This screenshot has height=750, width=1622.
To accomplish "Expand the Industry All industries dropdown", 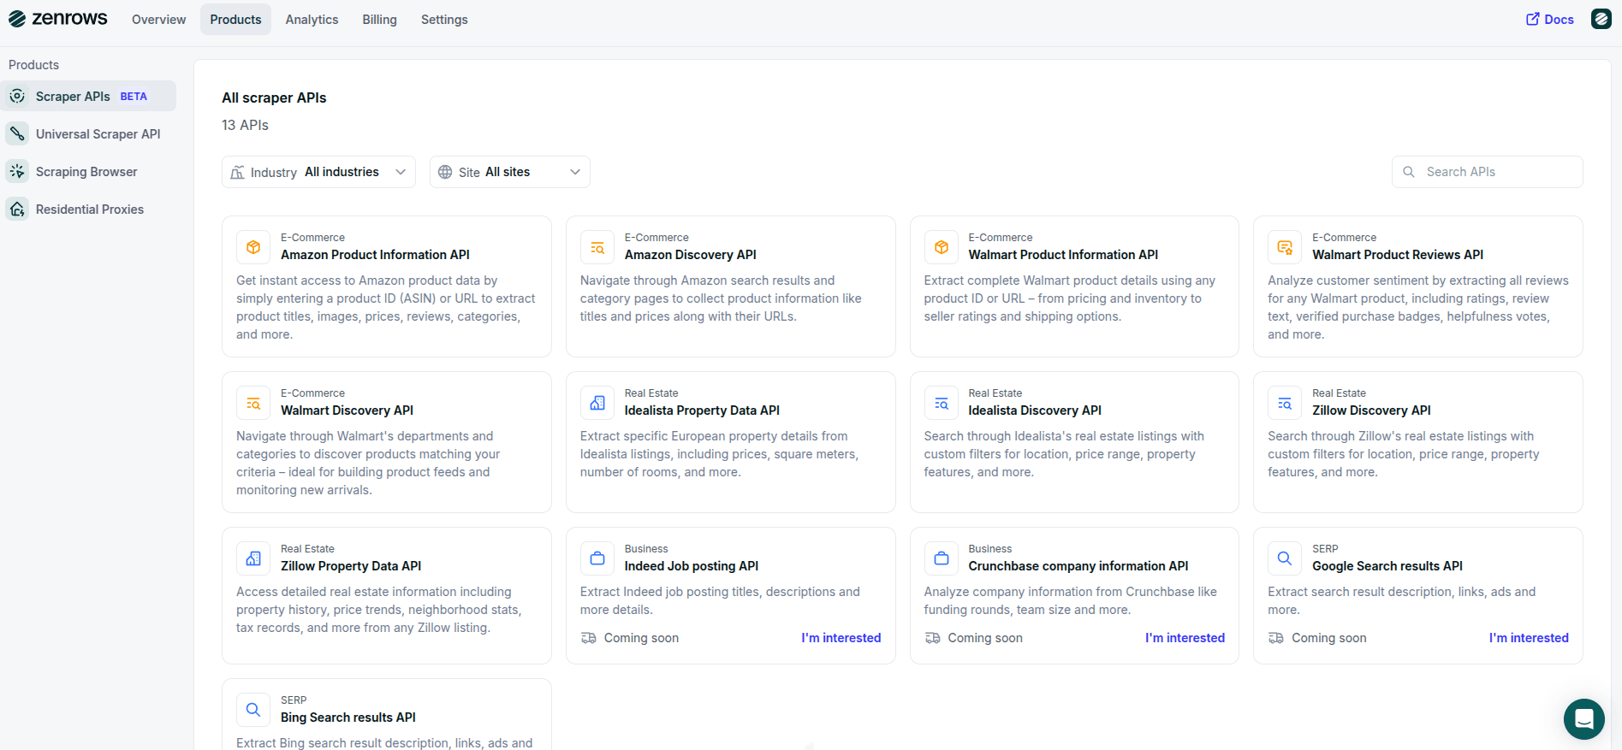I will [318, 172].
